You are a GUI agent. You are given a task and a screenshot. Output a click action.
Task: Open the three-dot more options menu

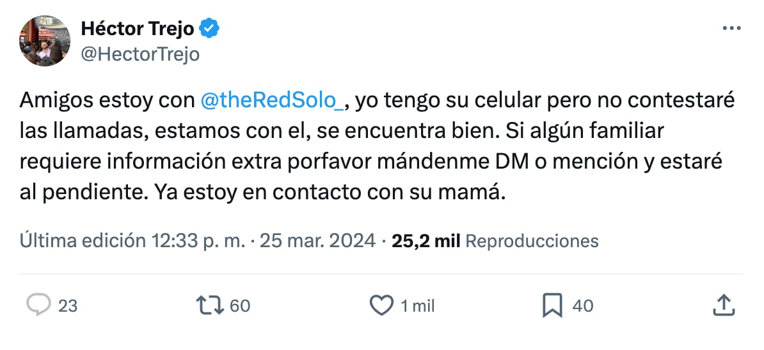731,29
